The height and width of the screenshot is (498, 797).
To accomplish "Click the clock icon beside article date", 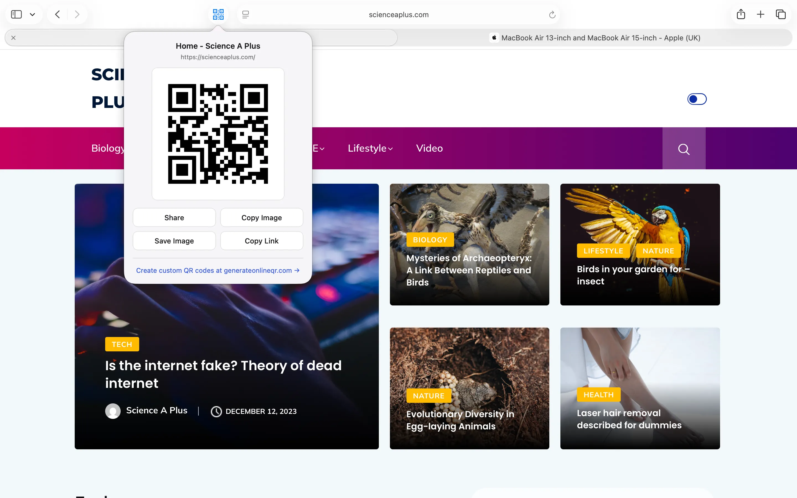I will tap(216, 411).
